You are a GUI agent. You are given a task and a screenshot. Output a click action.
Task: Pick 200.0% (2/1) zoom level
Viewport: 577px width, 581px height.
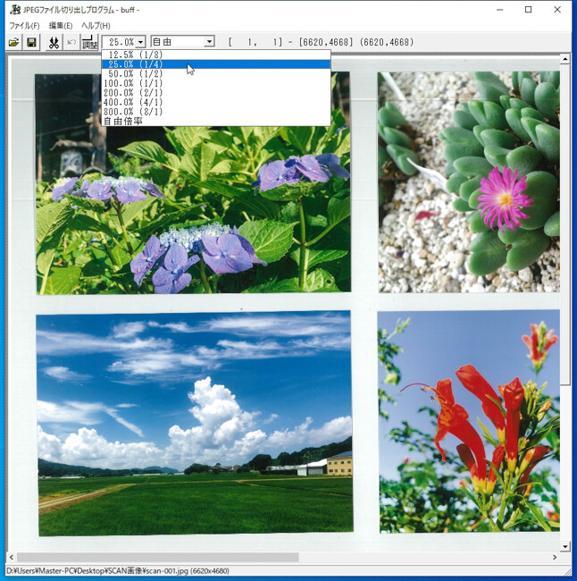pyautogui.click(x=216, y=93)
